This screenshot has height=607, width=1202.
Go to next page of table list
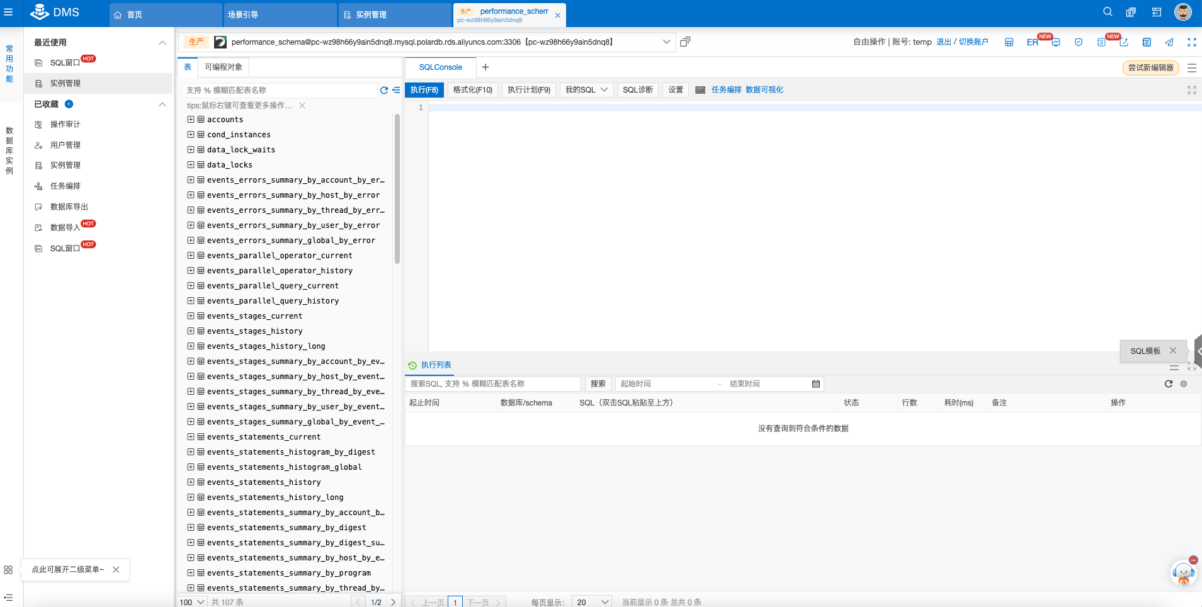click(394, 602)
